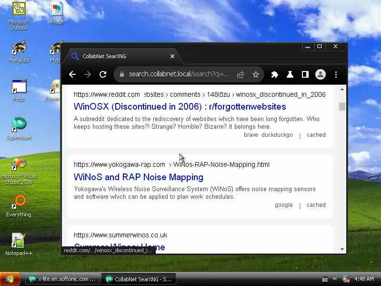This screenshot has height=286, width=381.
Task: Maximize the browser window
Action: pos(320,46)
